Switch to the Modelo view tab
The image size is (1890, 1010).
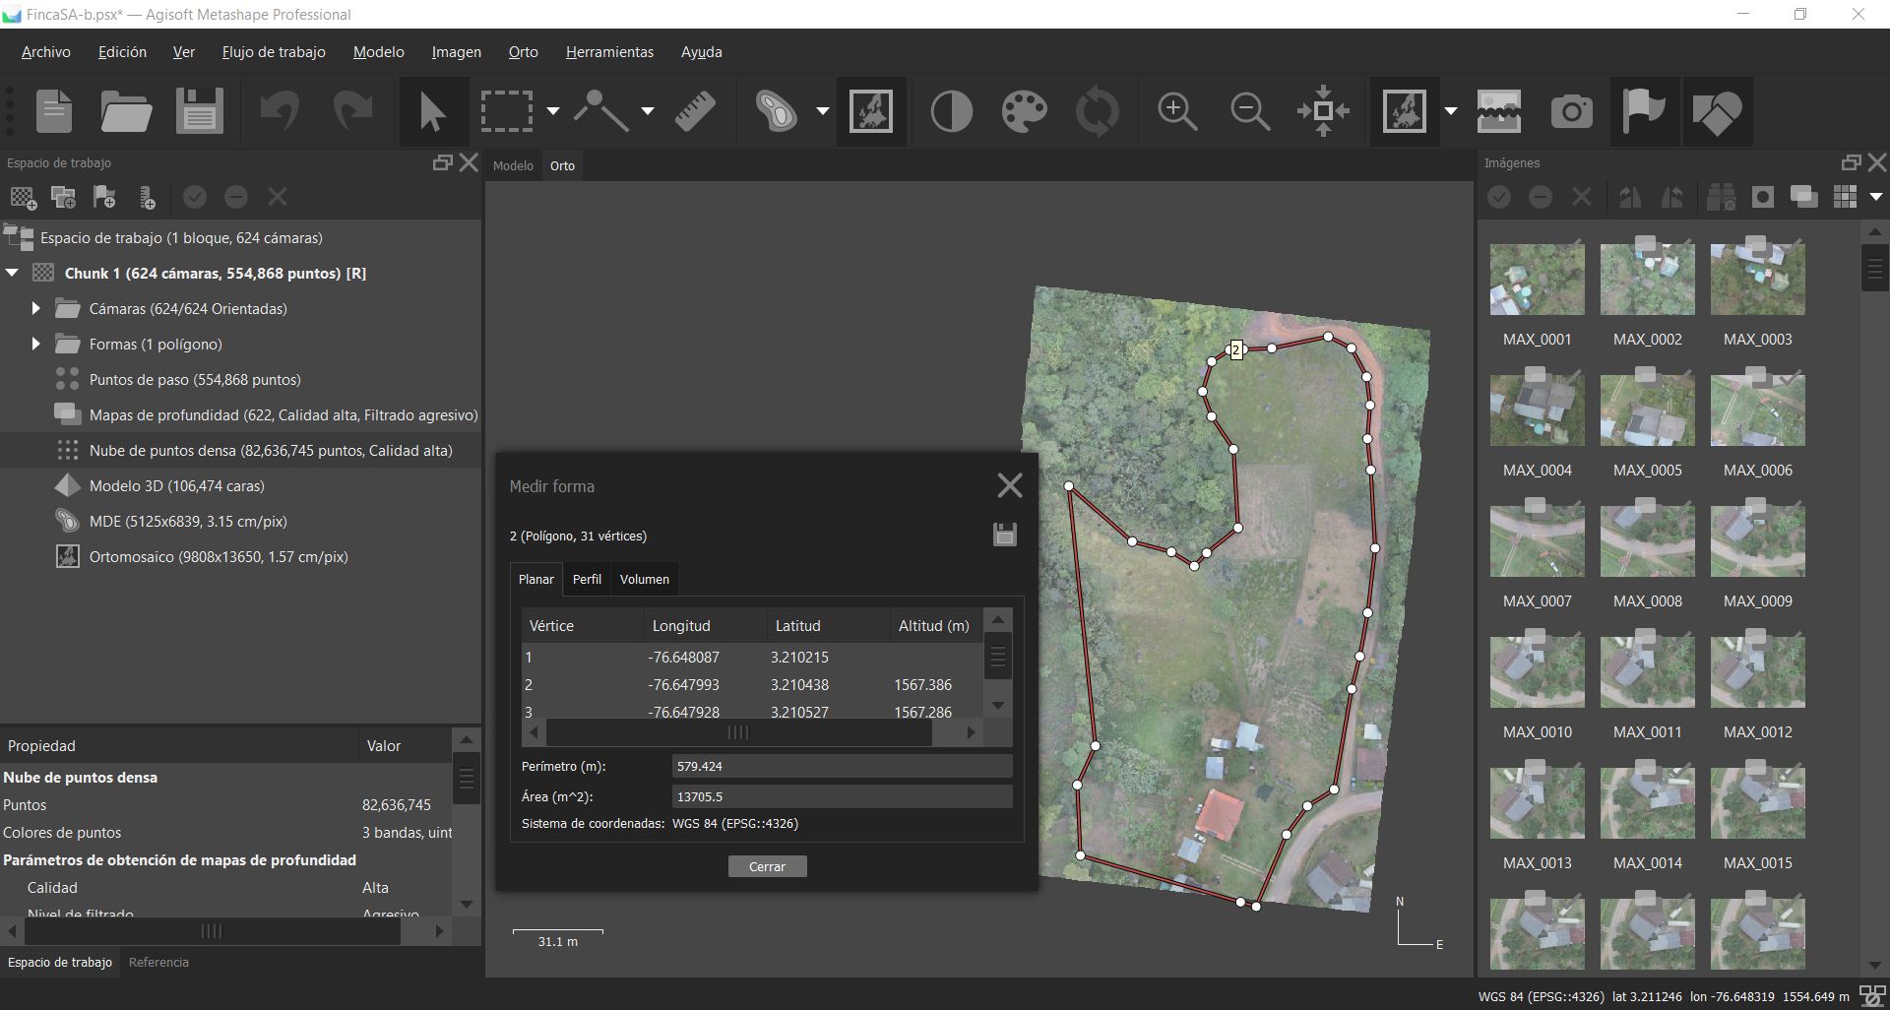click(513, 165)
